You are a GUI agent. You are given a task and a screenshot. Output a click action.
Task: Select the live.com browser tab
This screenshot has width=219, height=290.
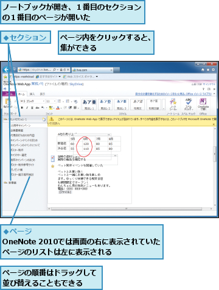tap(92, 70)
